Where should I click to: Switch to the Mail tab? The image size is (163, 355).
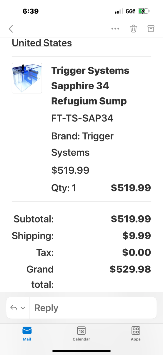tap(27, 334)
